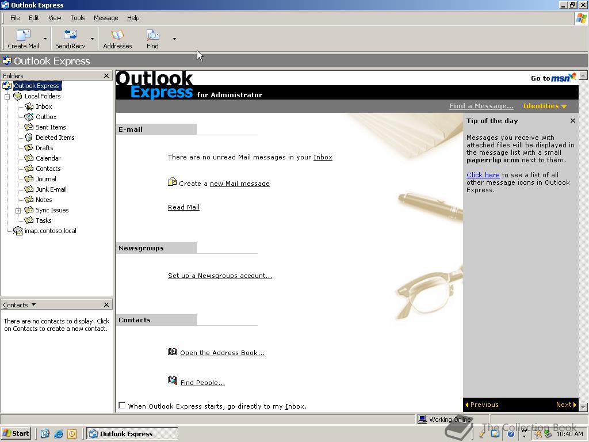Viewport: 589px width, 442px height.
Task: Close the Contacts pane
Action: 106,305
